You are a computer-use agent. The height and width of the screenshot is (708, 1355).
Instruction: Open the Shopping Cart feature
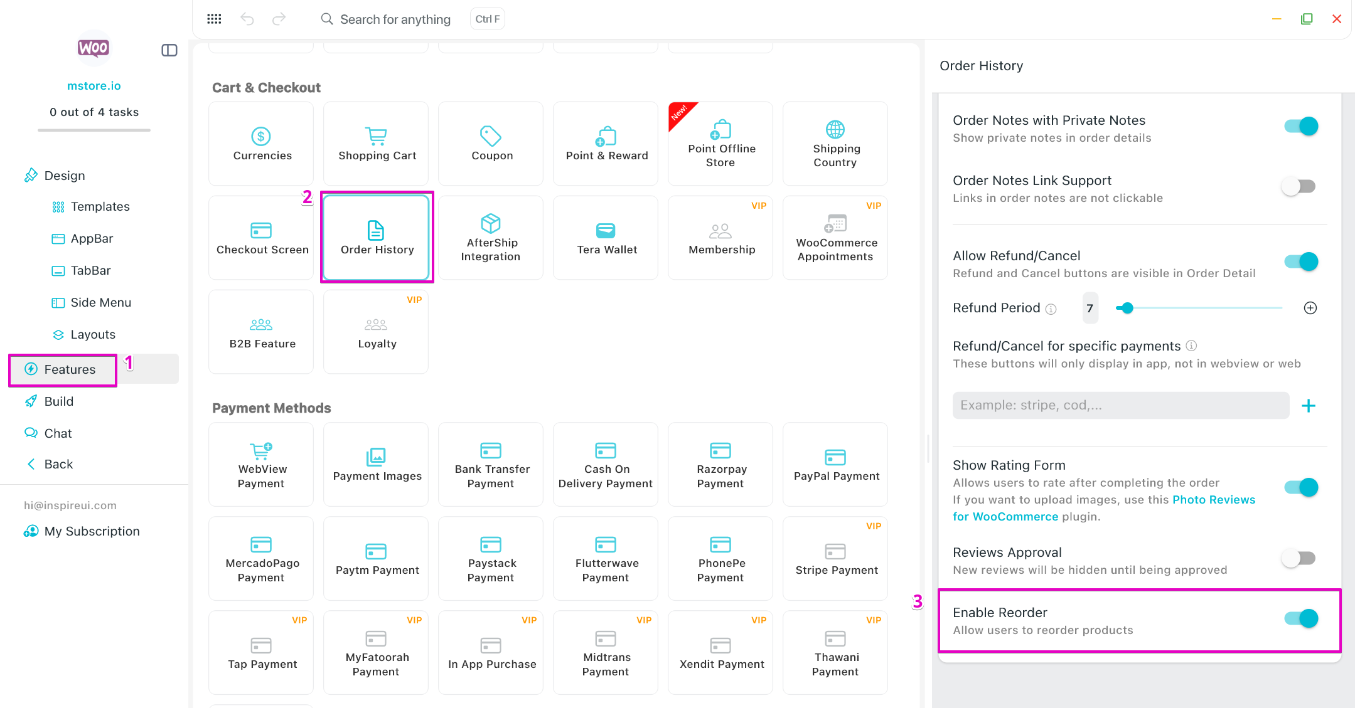tap(376, 144)
